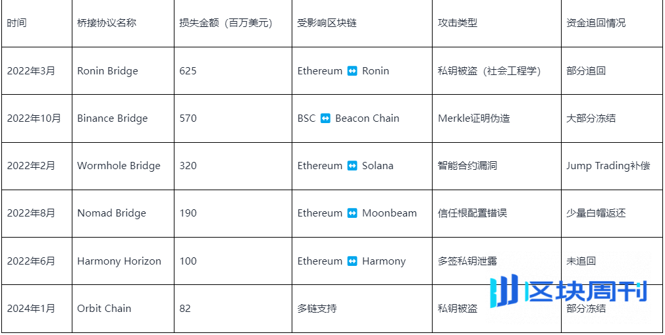Select the Nomad Bridge cell
The height and width of the screenshot is (335, 665).
tap(123, 213)
